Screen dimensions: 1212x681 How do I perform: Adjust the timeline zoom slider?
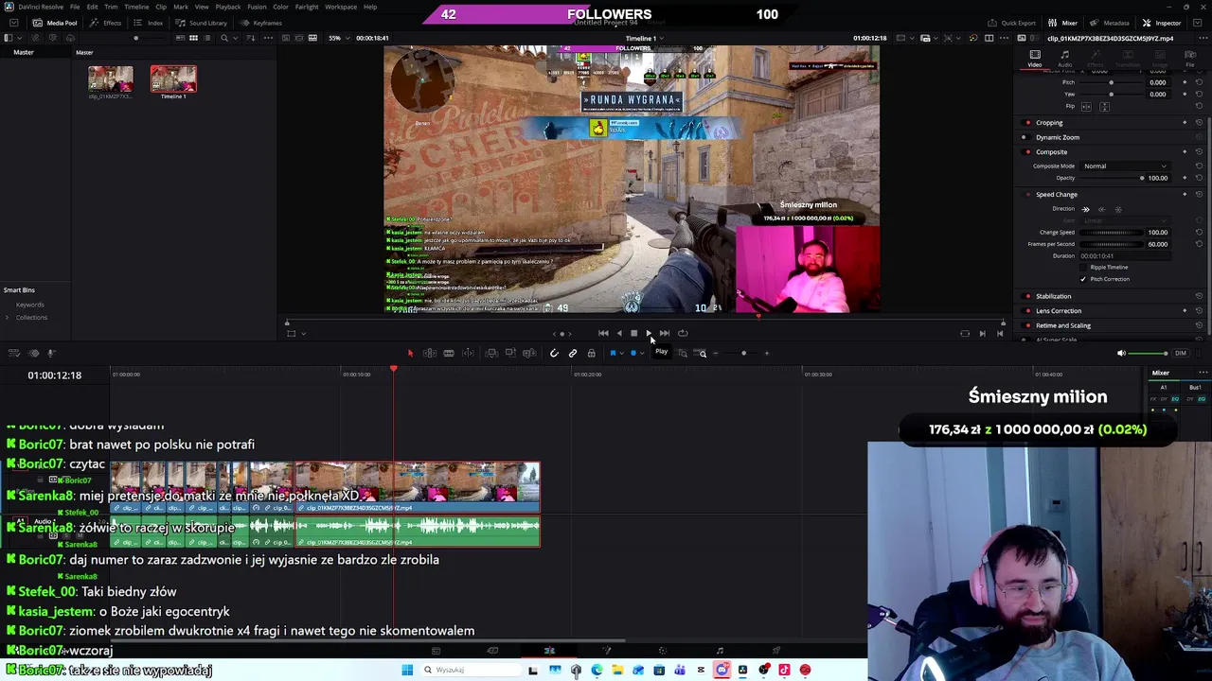click(x=743, y=353)
